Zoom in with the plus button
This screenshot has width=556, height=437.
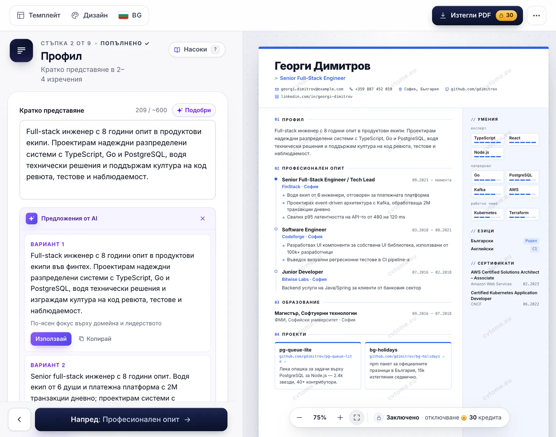click(340, 418)
